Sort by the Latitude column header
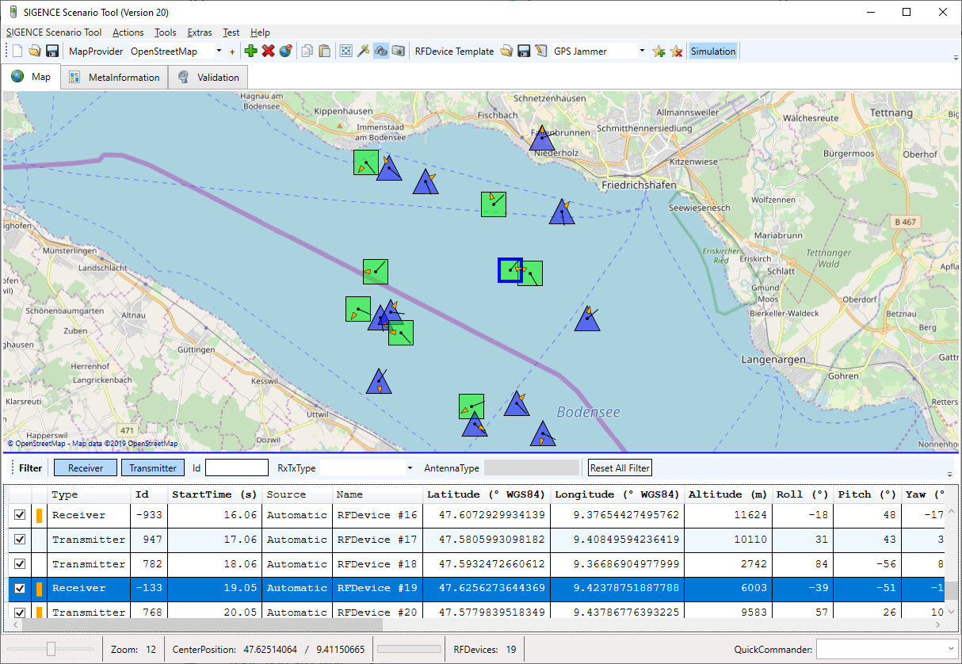Screen dimensions: 962x664 (x=486, y=494)
